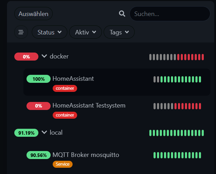Toggle the monitor list collapse icon
The height and width of the screenshot is (174, 216).
[21, 32]
